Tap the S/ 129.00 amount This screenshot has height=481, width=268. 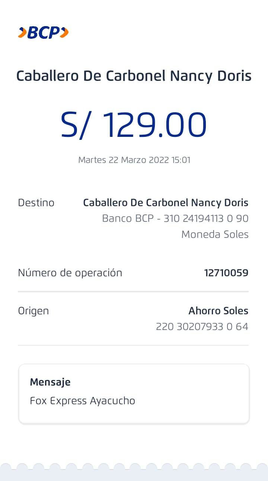(x=134, y=125)
